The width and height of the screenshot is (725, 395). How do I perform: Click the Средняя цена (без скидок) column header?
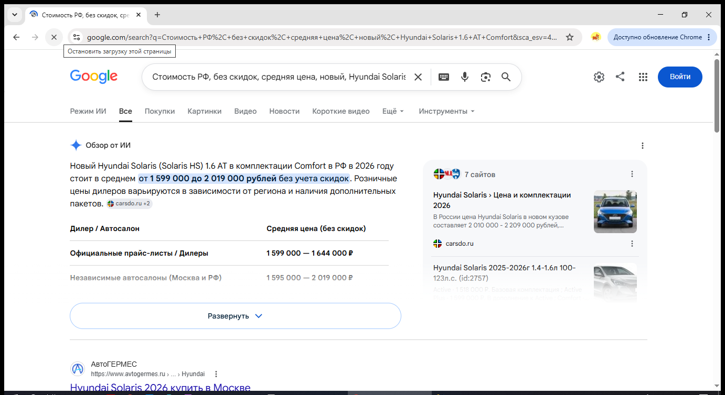point(316,228)
